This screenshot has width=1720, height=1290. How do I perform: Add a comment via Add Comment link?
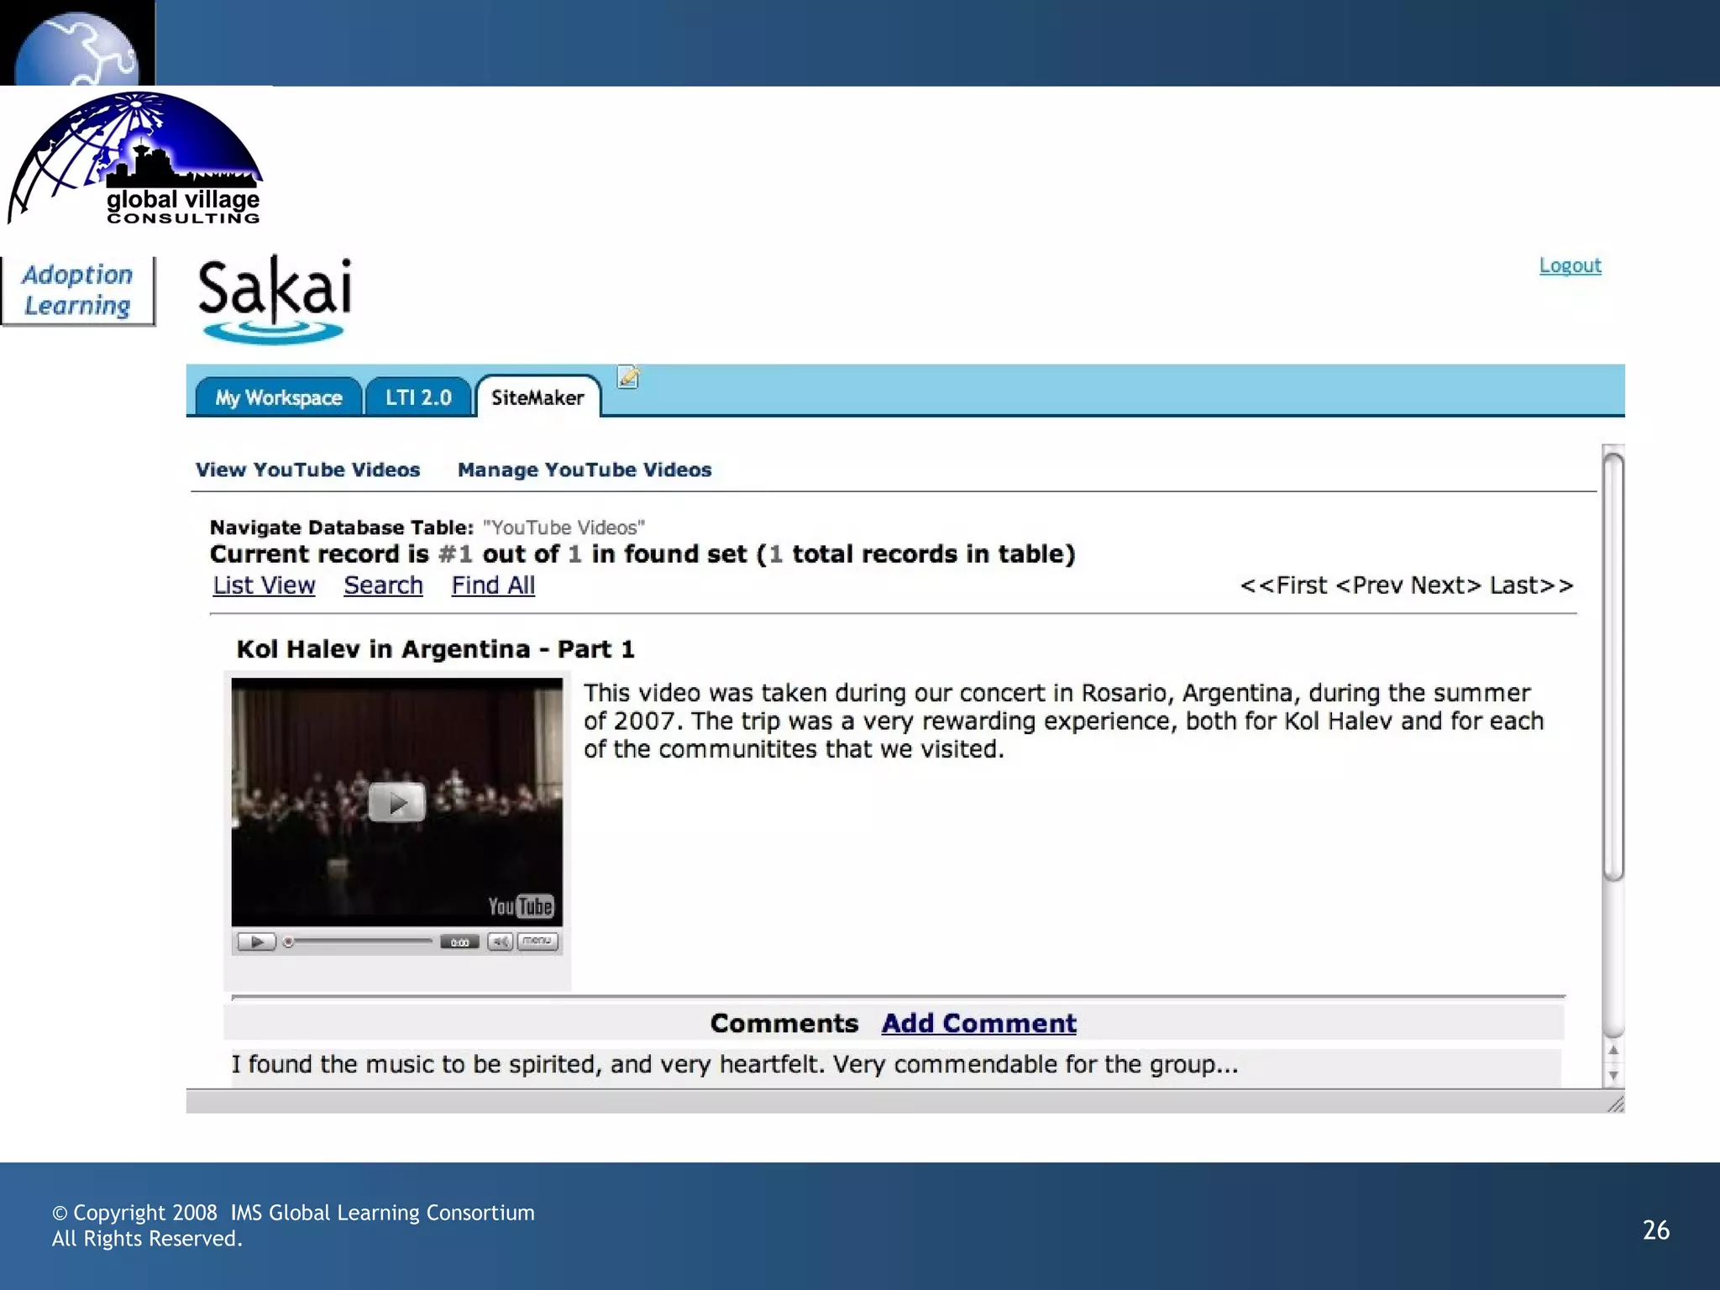click(978, 1023)
